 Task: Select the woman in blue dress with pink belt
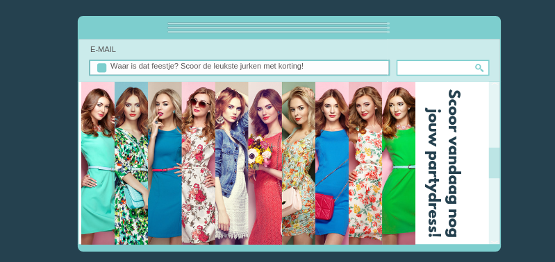[165, 163]
